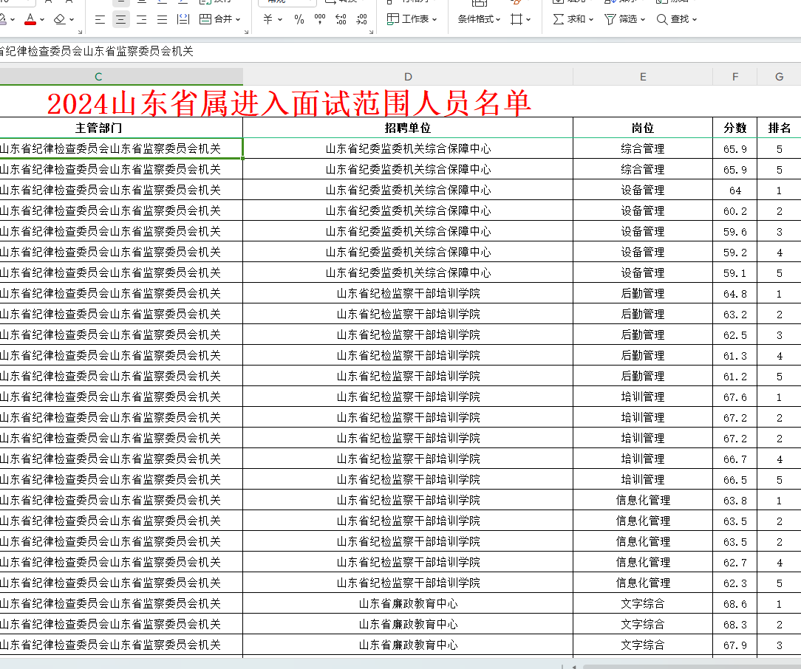Expand the 合并 merge cells dropdown
The height and width of the screenshot is (669, 801).
(x=238, y=20)
